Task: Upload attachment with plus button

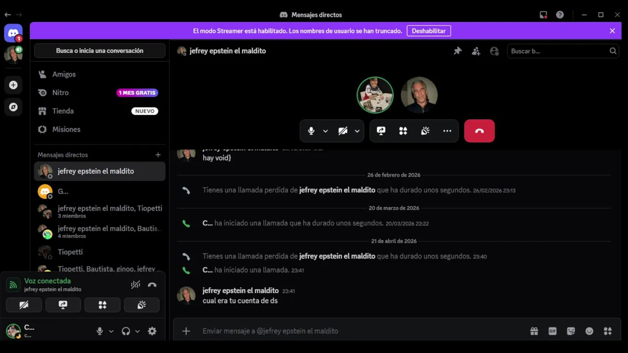Action: coord(186,331)
